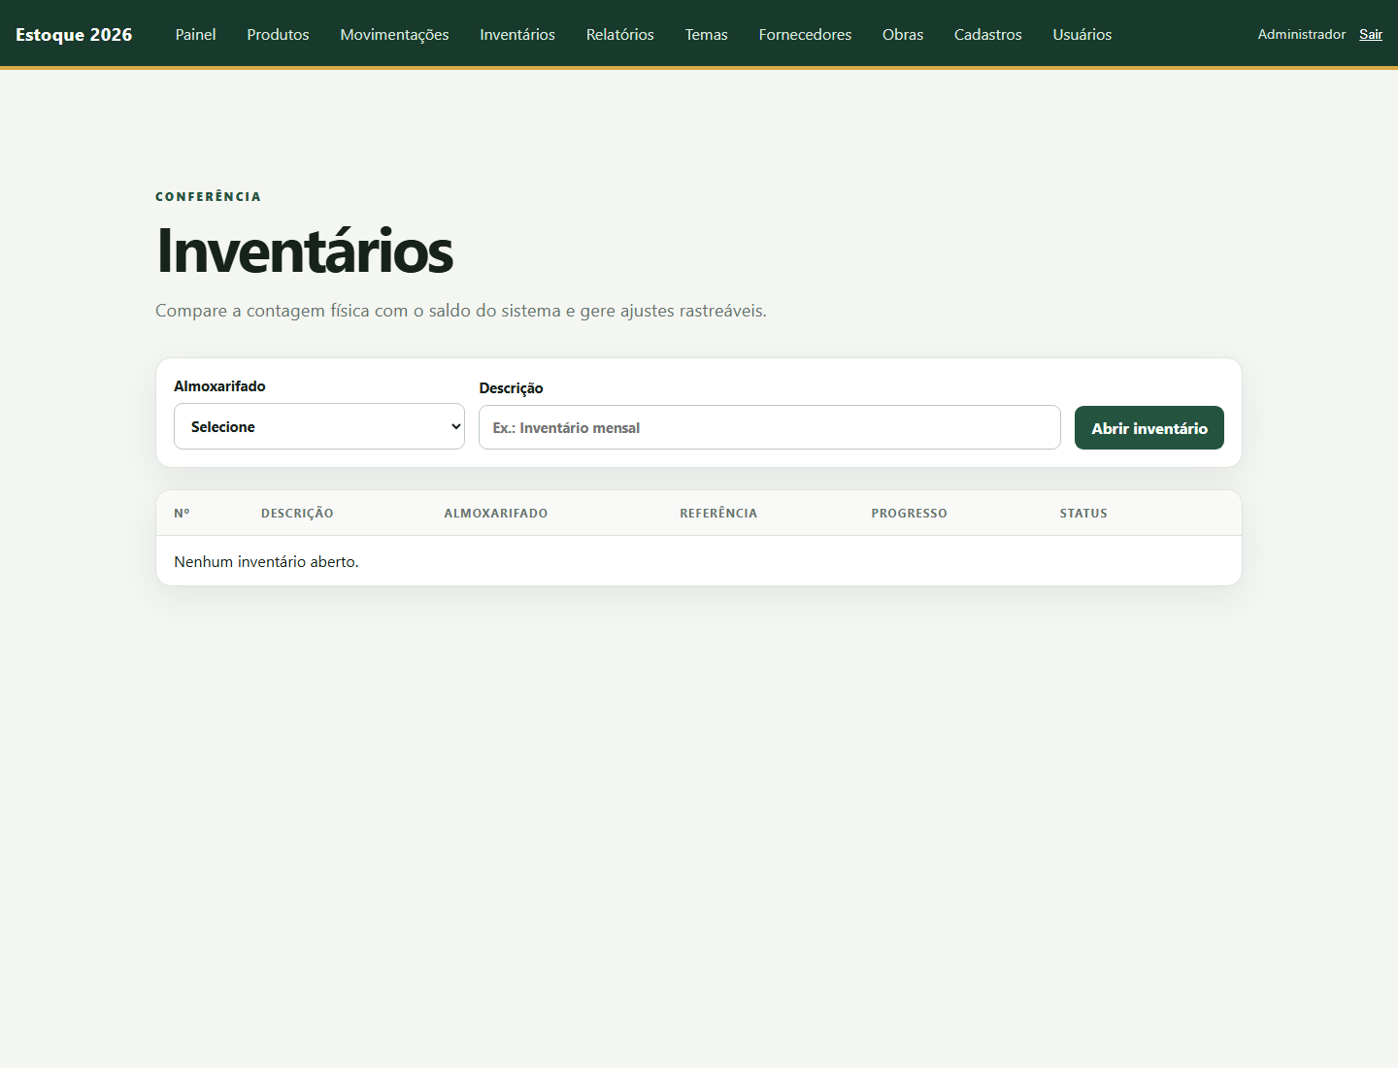
Task: Click the 'Compare a contagem física' subtitle
Action: pos(461,311)
